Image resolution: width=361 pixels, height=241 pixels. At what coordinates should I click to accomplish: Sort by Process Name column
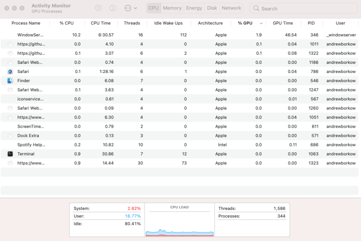[x=26, y=23]
